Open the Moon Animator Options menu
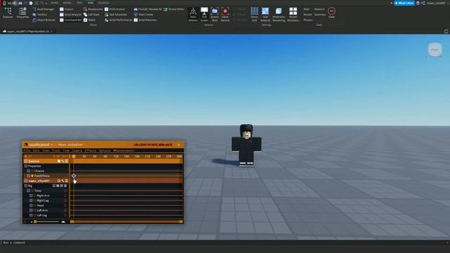 click(x=105, y=150)
